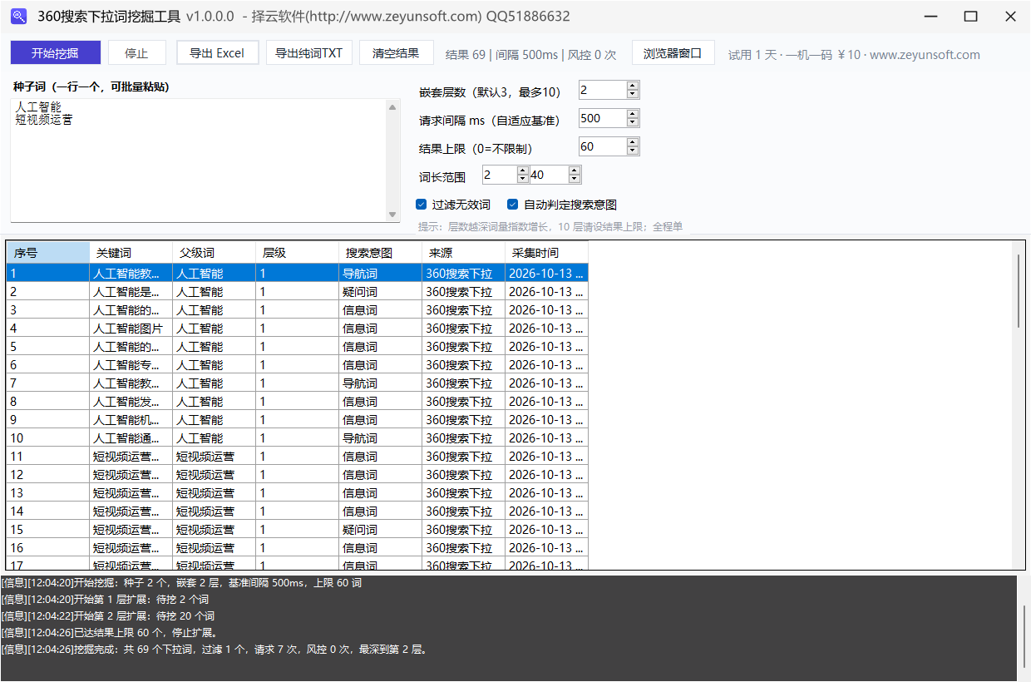Clear results with 清空结果
The width and height of the screenshot is (1031, 682).
pyautogui.click(x=396, y=52)
